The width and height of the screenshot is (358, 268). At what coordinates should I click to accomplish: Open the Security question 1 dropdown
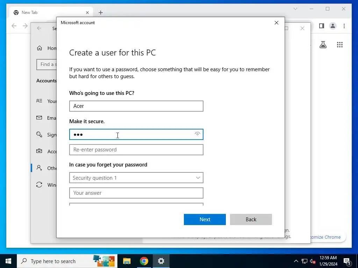[136, 178]
